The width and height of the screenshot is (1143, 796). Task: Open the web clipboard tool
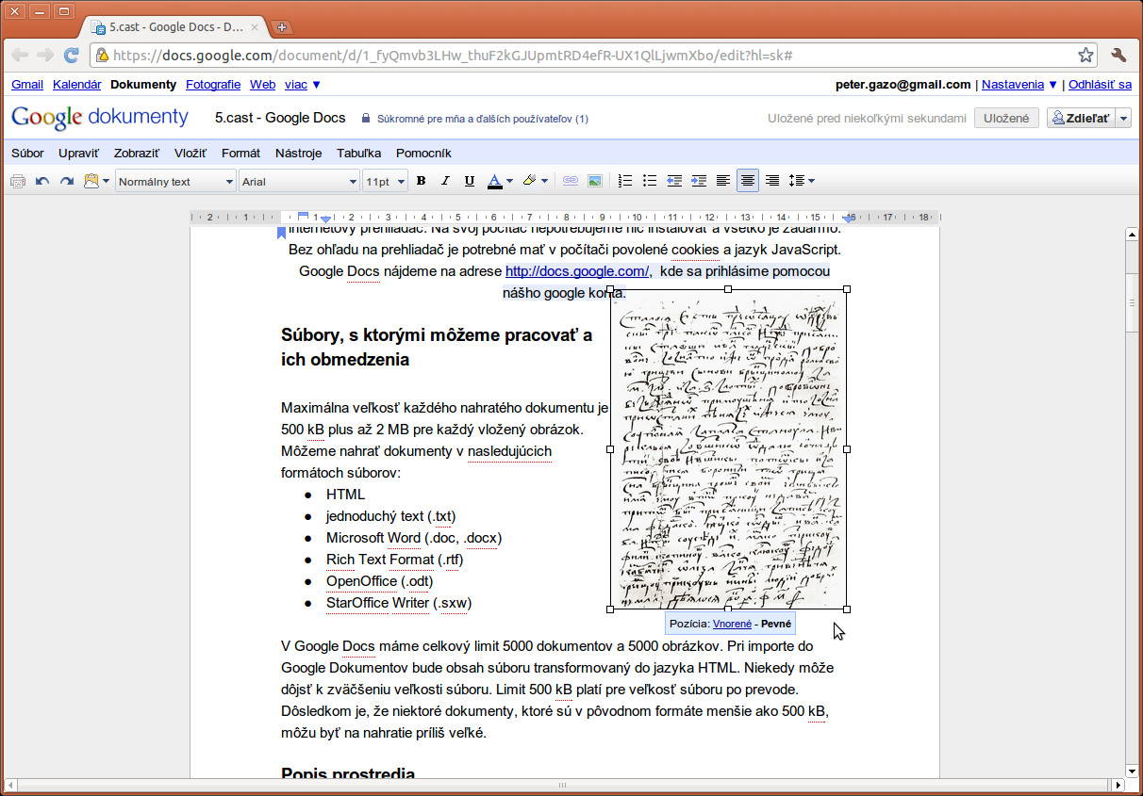tap(96, 181)
